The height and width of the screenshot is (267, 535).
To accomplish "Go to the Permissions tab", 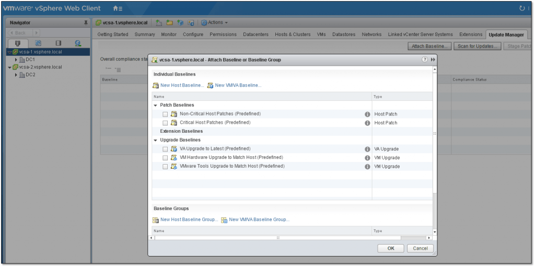I will pos(223,34).
